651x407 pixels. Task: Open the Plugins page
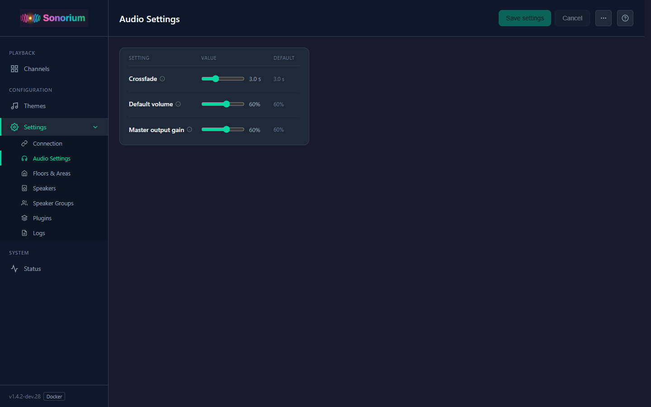(x=54, y=218)
